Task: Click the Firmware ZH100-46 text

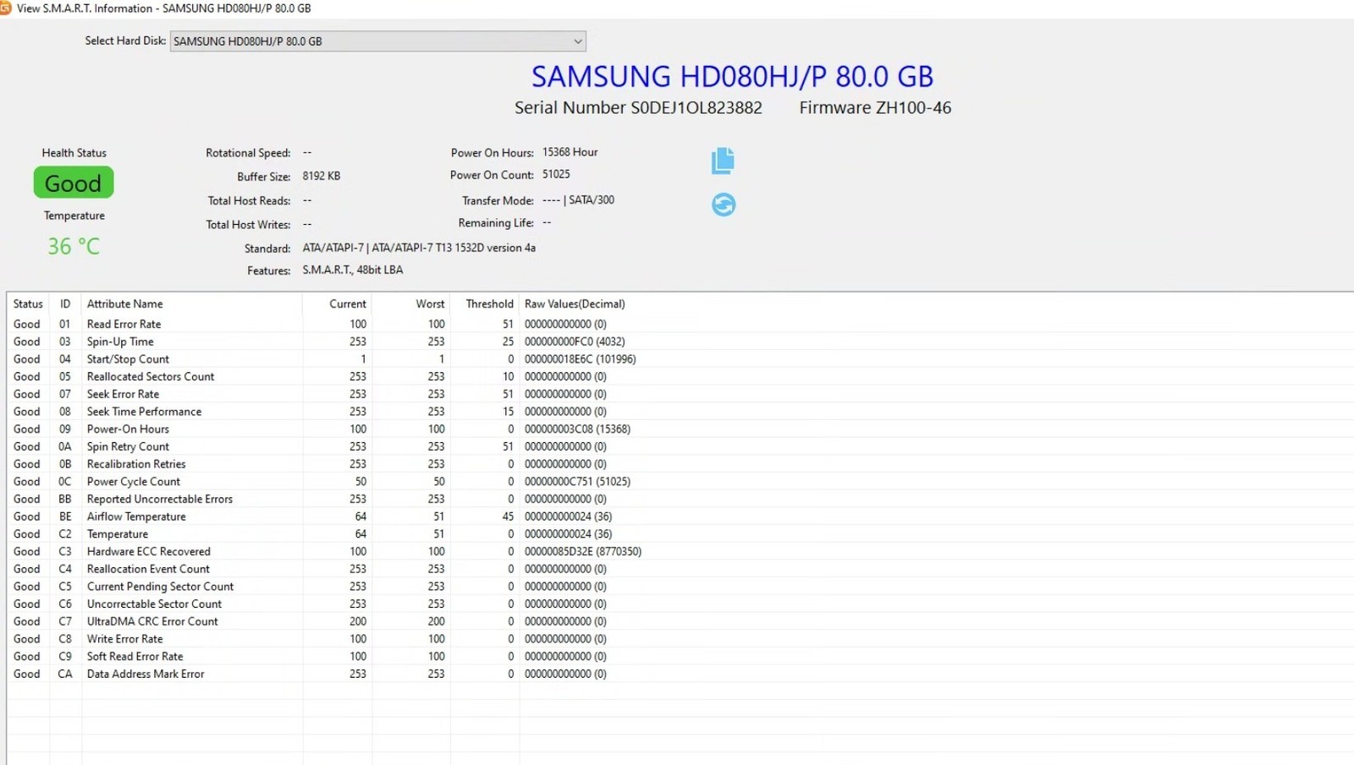Action: [x=875, y=107]
